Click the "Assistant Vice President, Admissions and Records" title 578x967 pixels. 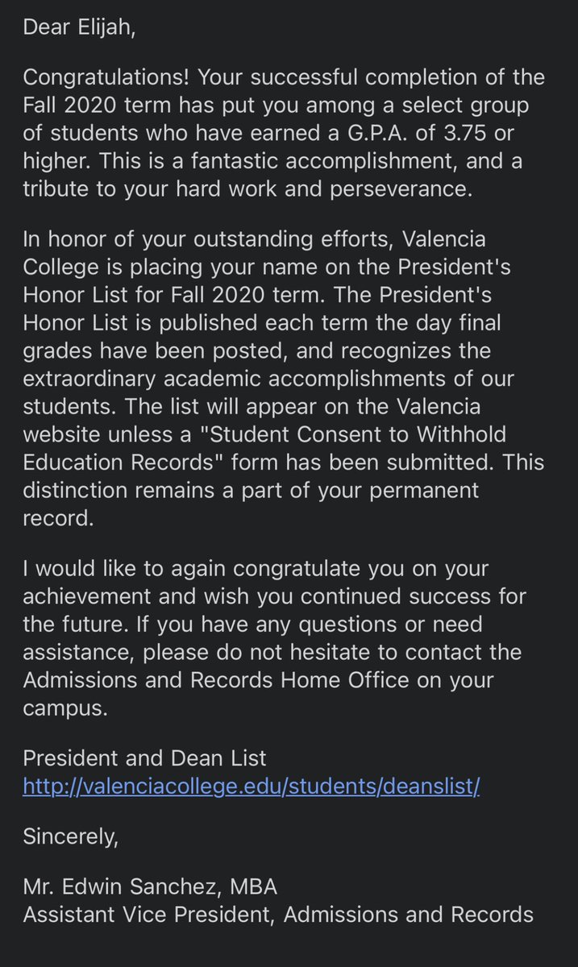tap(278, 915)
